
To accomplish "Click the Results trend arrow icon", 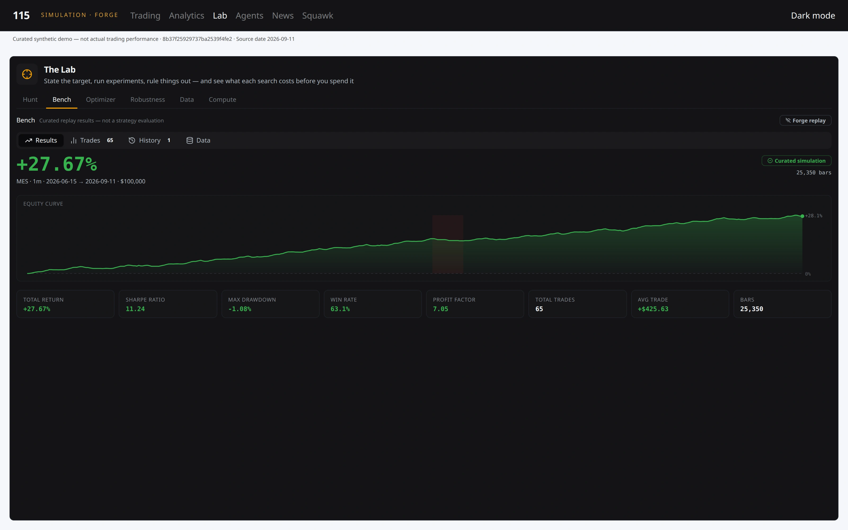I will pyautogui.click(x=29, y=140).
